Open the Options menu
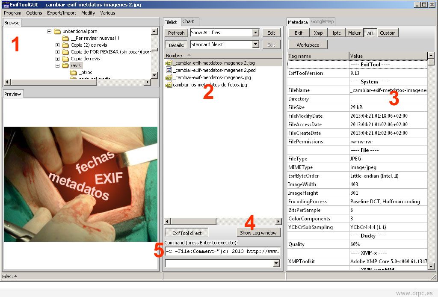438x297 pixels. (34, 13)
